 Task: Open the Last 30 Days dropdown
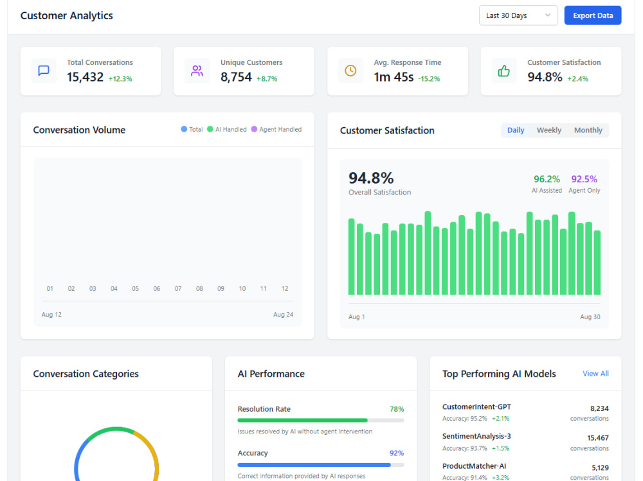pyautogui.click(x=518, y=15)
